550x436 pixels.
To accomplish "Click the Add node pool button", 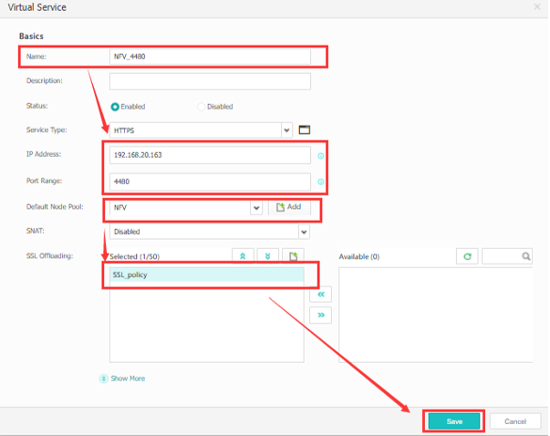I will pyautogui.click(x=289, y=207).
